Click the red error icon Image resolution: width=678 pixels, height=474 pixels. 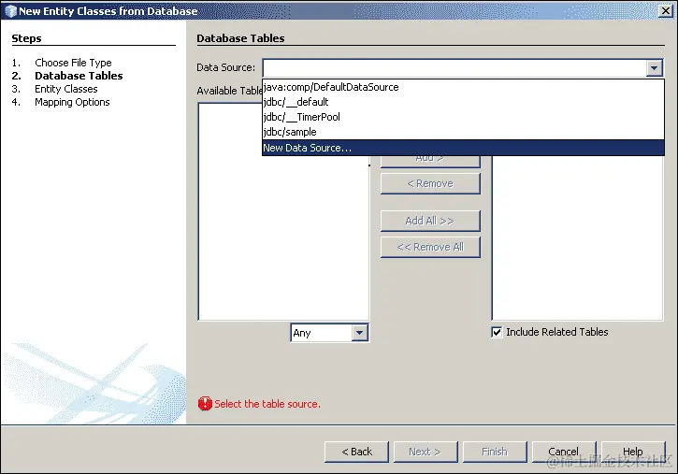[x=205, y=404]
